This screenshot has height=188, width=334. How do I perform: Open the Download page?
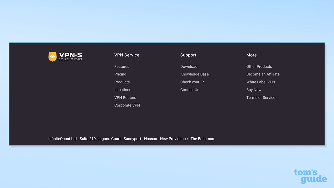coord(189,67)
